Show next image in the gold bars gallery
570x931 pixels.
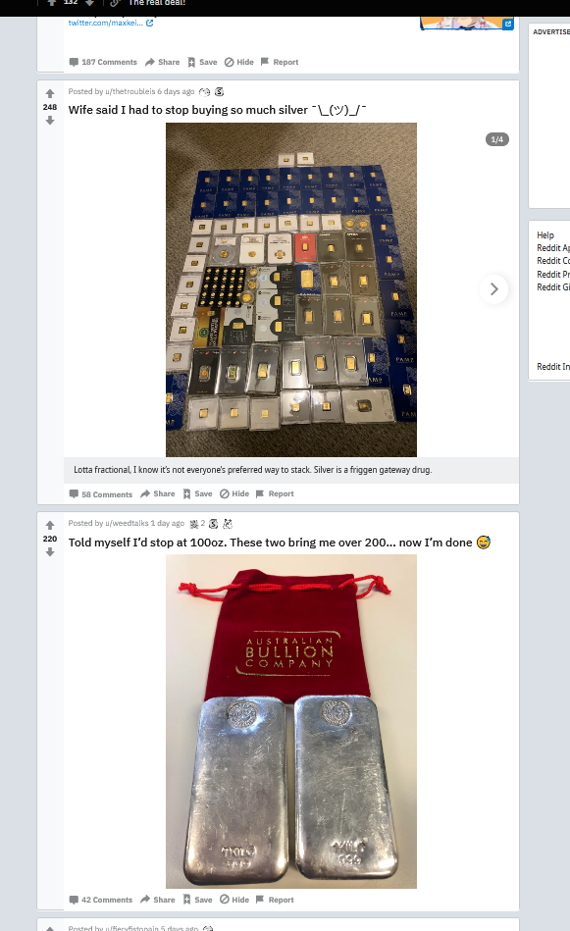click(494, 289)
